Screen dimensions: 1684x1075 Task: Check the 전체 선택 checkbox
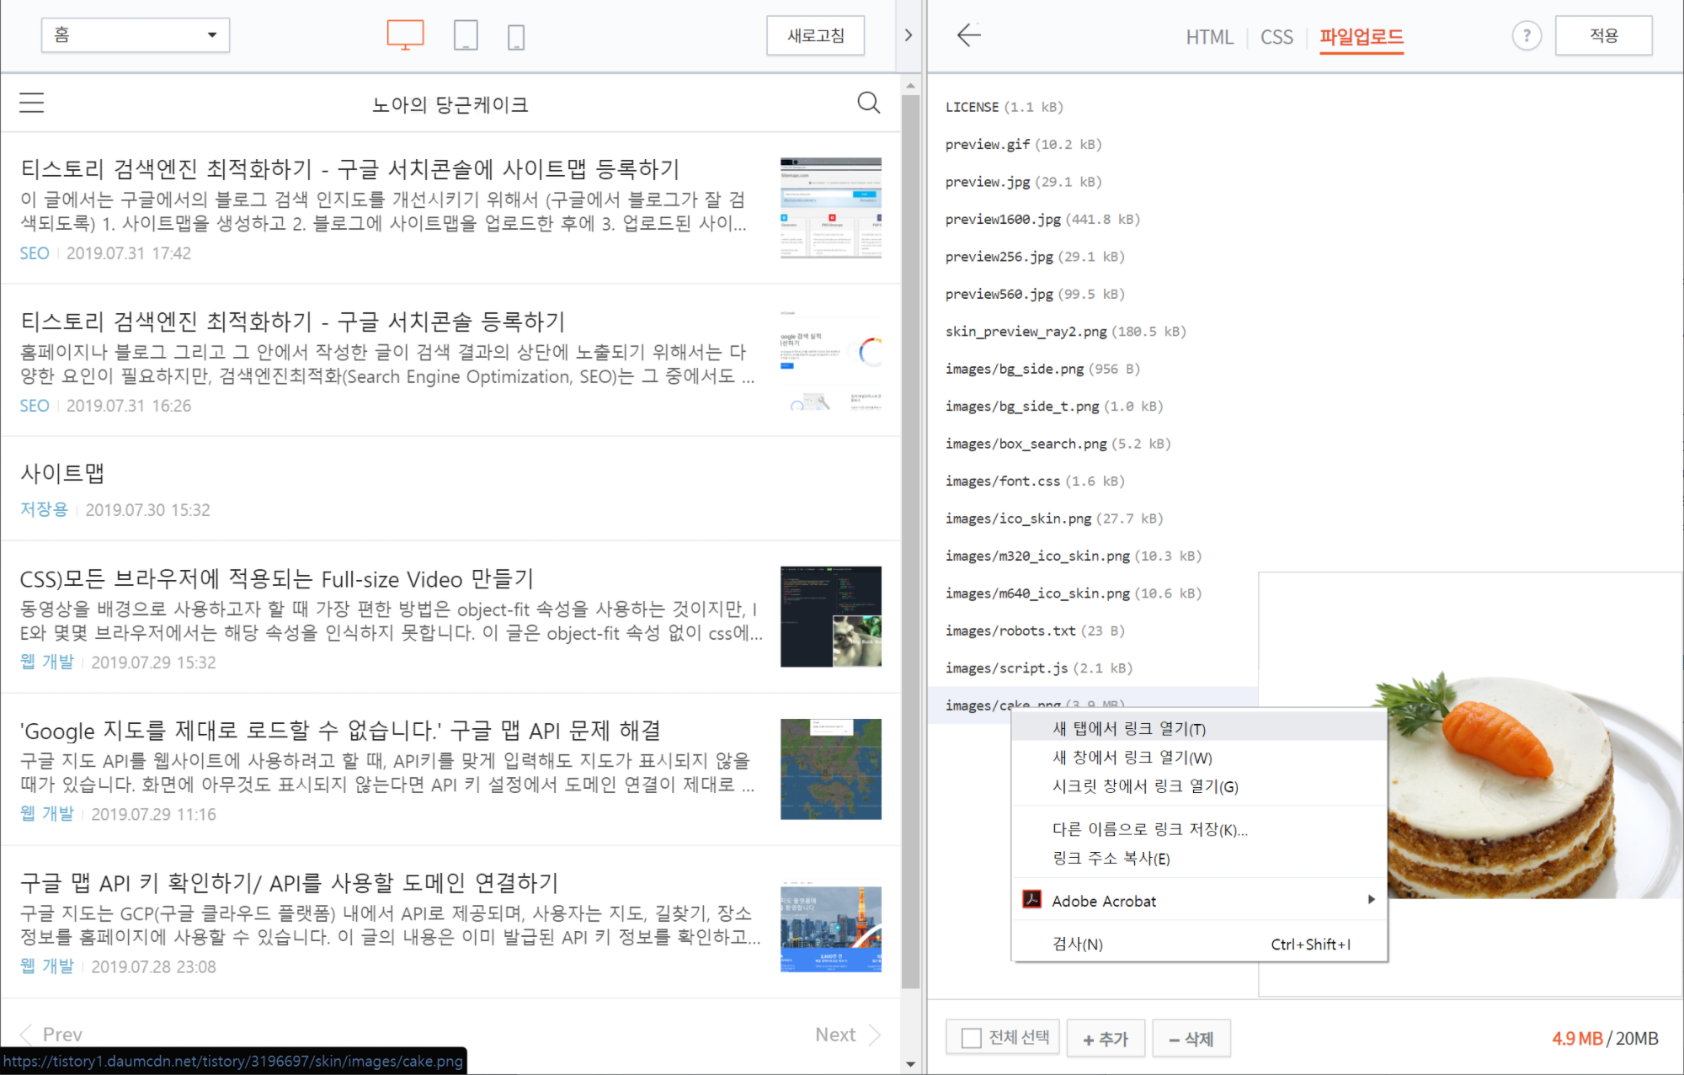[971, 1037]
